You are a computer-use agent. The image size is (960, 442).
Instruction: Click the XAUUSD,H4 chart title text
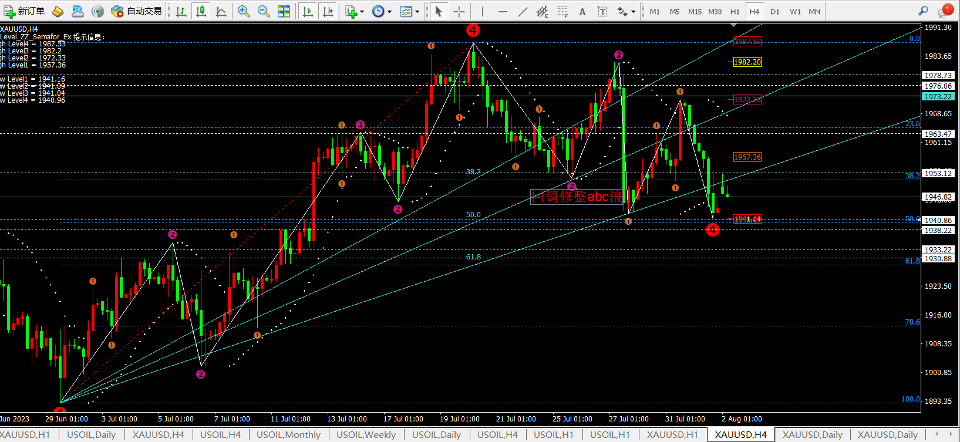point(19,29)
